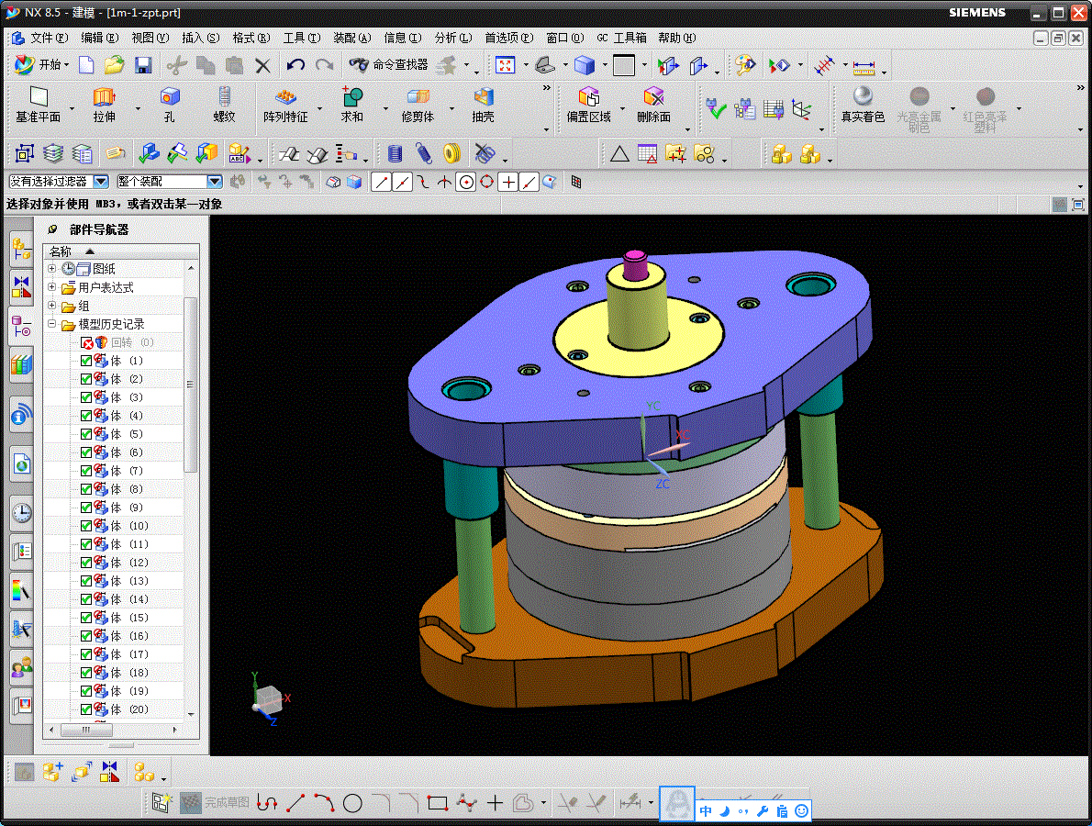1092x826 pixels.
Task: Click the Save icon in the toolbar
Action: 143,65
